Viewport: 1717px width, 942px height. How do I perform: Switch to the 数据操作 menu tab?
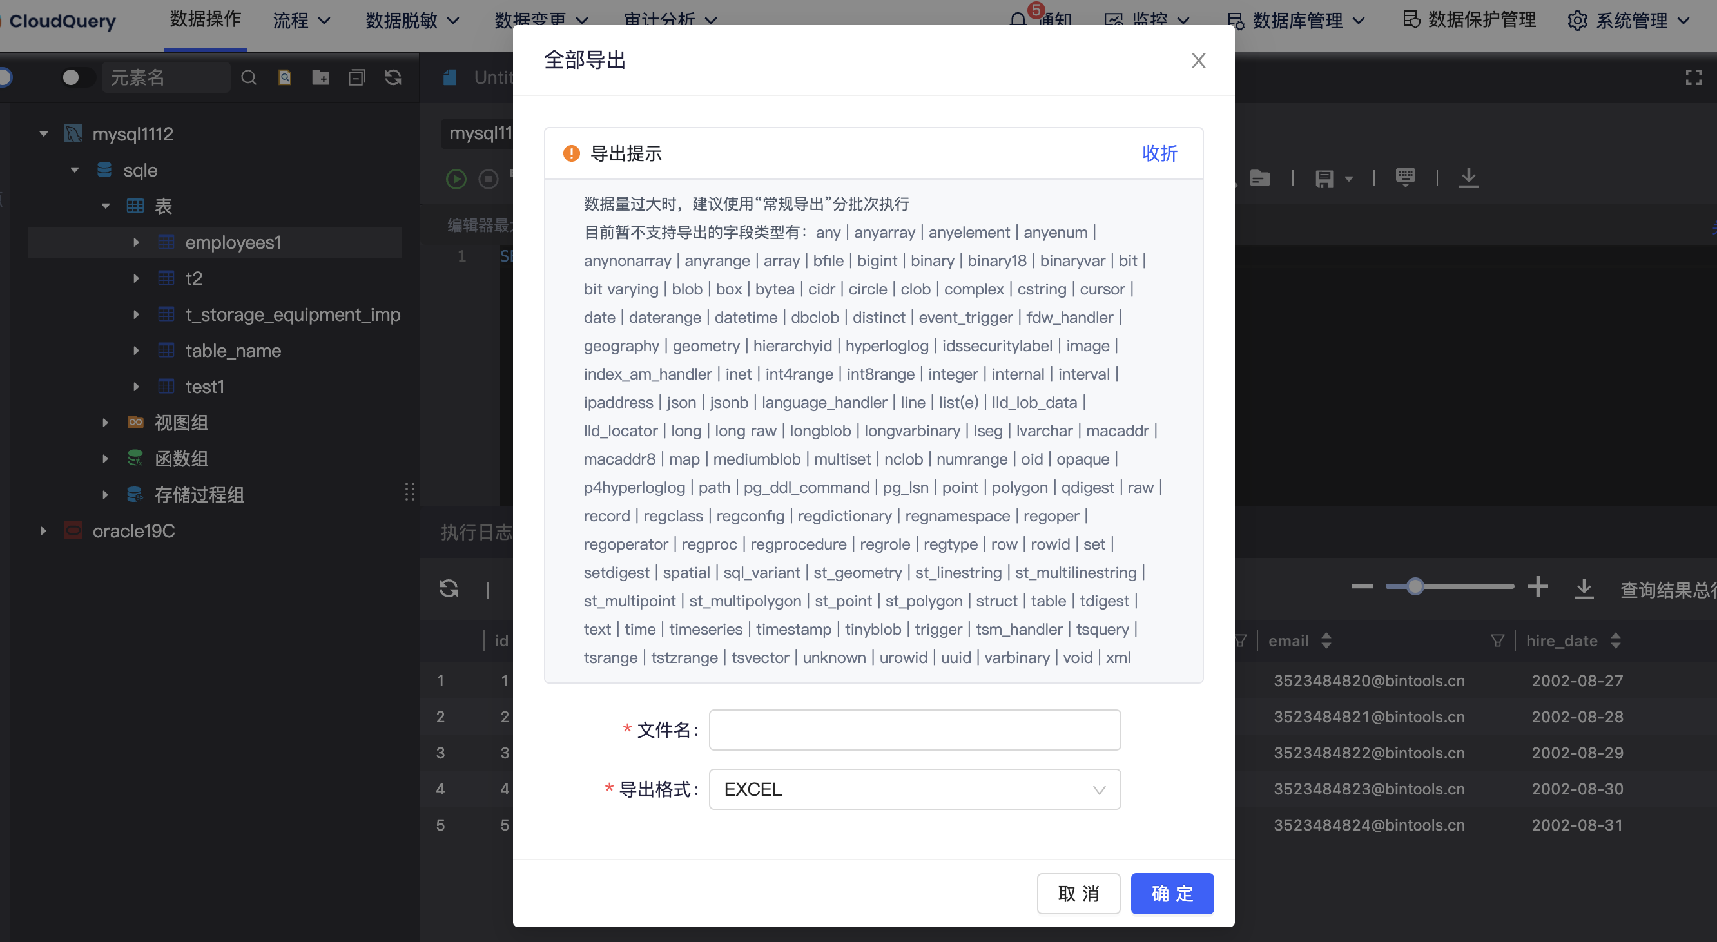click(206, 20)
